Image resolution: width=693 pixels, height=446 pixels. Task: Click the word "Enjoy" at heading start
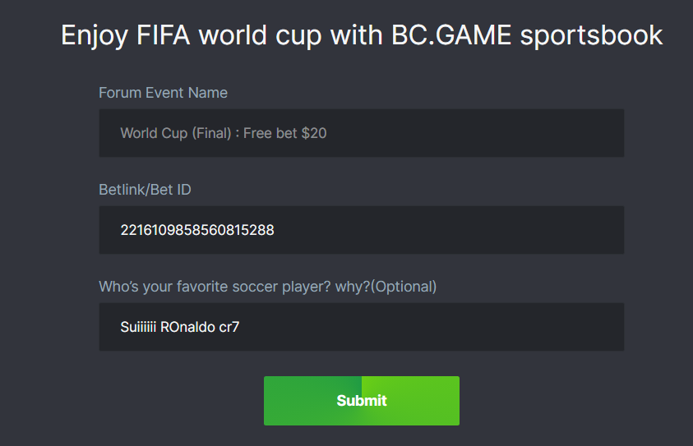(x=90, y=35)
